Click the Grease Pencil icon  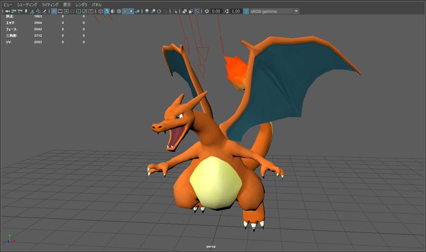(44, 11)
